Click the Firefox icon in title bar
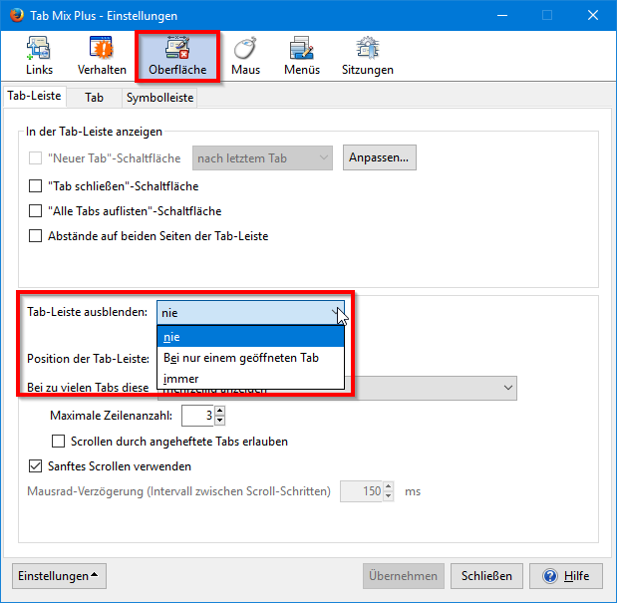The width and height of the screenshot is (617, 603). (x=17, y=15)
